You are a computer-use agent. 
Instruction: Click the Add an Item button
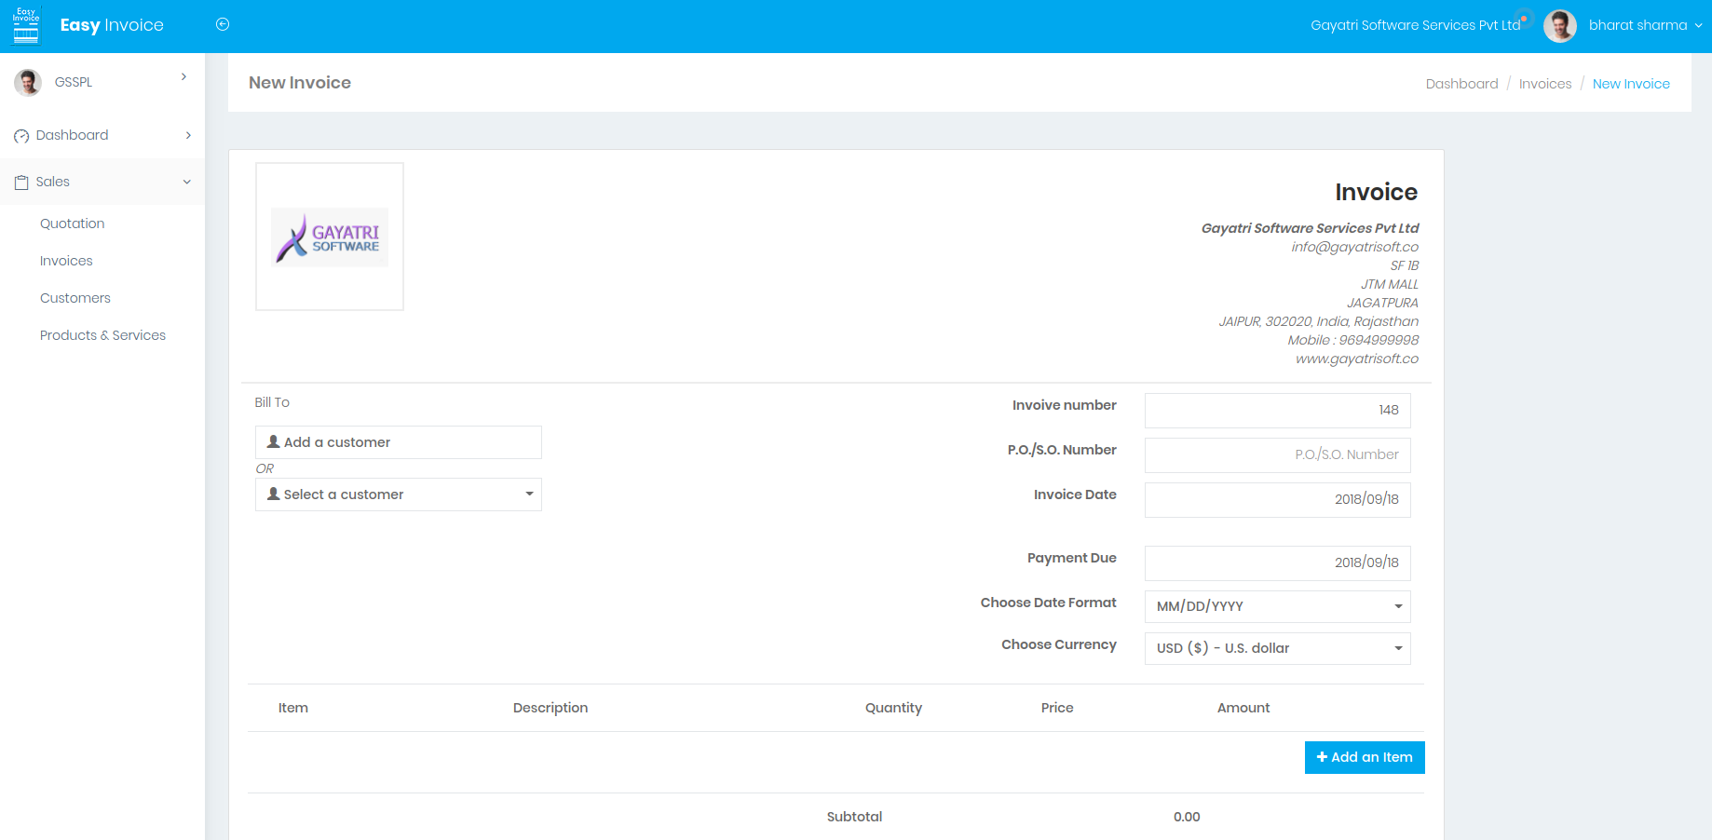(x=1364, y=757)
